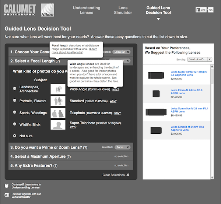Click the Telephoto why? link
The height and width of the screenshot is (204, 221).
pyautogui.click(x=117, y=113)
